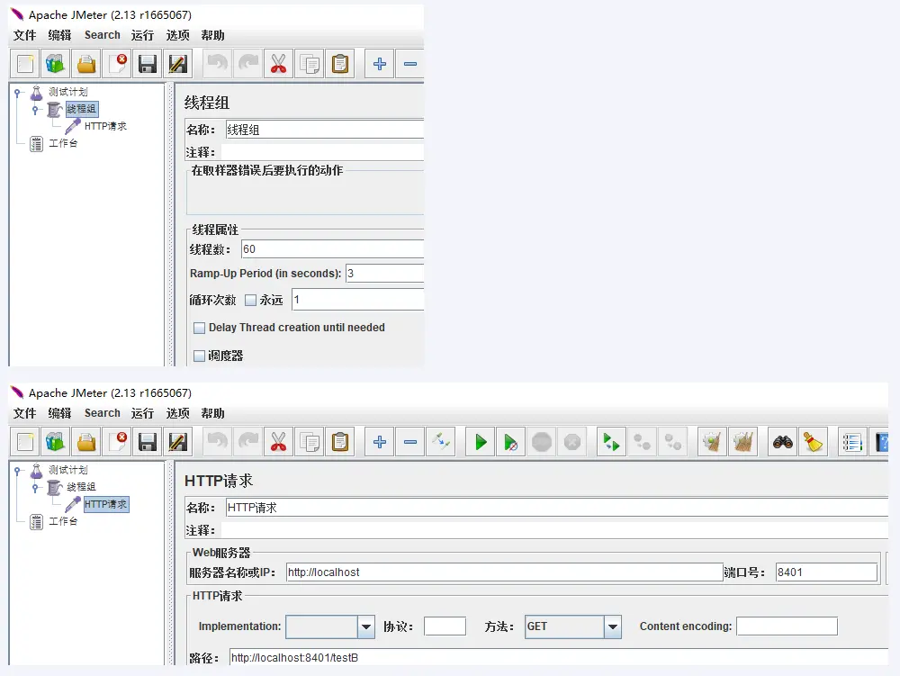Open the Implementation dropdown
900x676 pixels.
[366, 626]
